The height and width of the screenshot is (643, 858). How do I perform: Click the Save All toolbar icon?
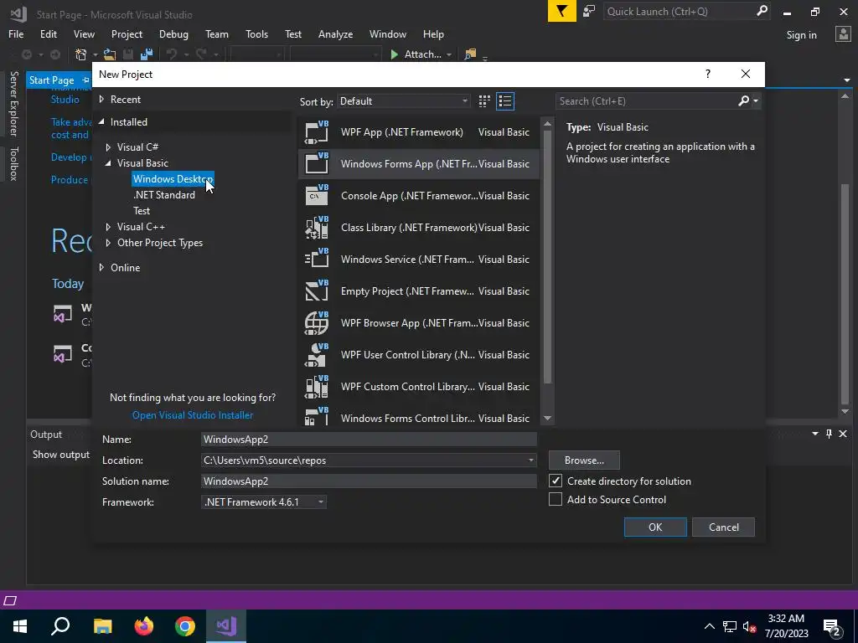147,54
